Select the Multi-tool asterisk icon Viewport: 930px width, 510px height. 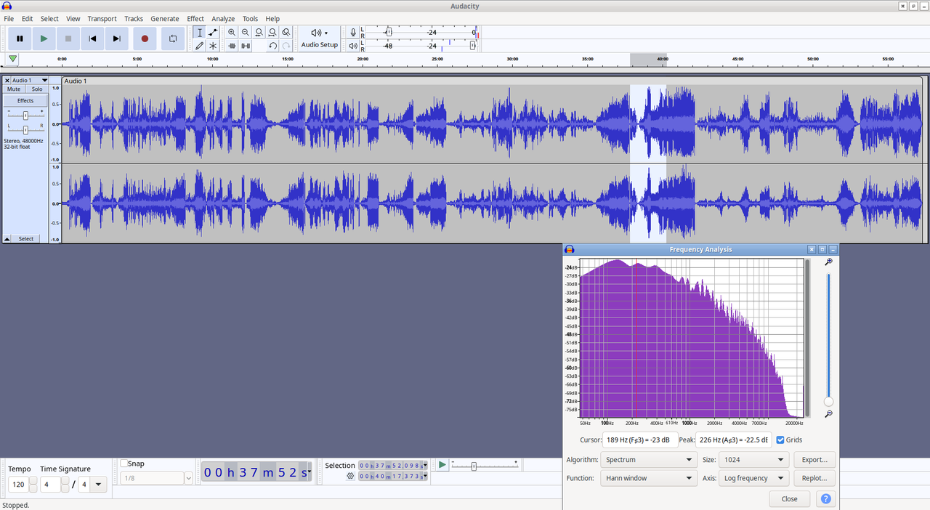click(213, 46)
